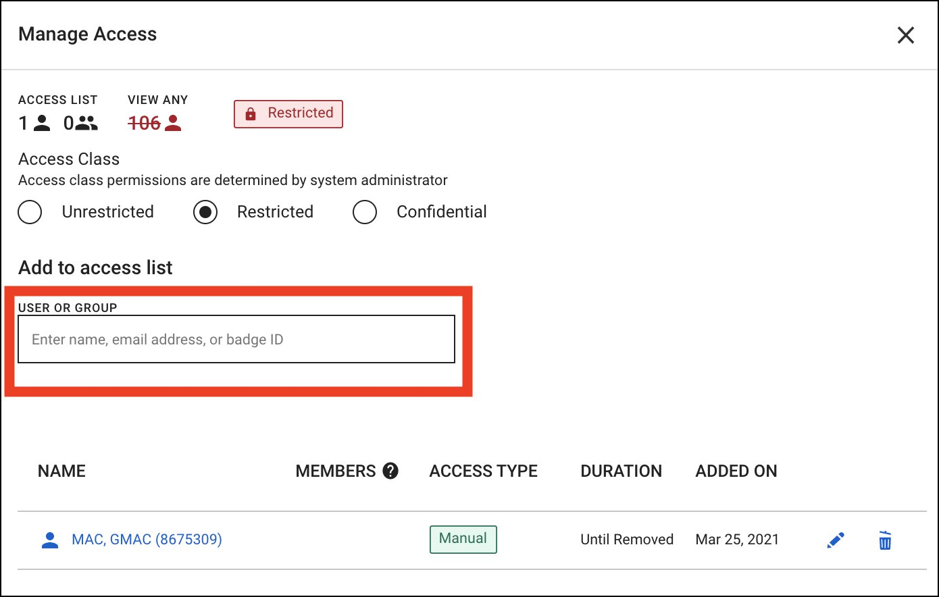The image size is (939, 597).
Task: Click the Manual access type badge
Action: tap(463, 538)
